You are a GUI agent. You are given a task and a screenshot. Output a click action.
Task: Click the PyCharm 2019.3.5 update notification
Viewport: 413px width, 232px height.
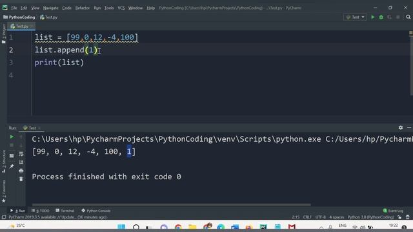[57, 217]
